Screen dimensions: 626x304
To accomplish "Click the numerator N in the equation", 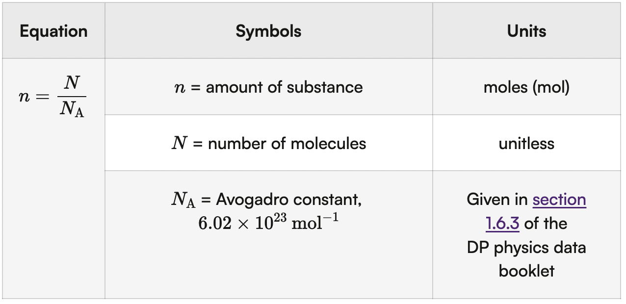I will click(72, 83).
